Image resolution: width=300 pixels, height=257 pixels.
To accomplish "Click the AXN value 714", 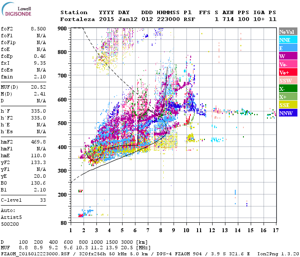I will point(228,19).
